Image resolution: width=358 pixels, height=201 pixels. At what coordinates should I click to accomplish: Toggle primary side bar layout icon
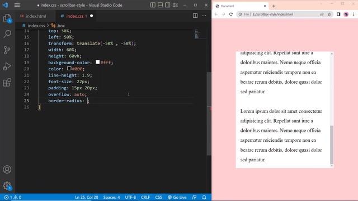click(153, 5)
